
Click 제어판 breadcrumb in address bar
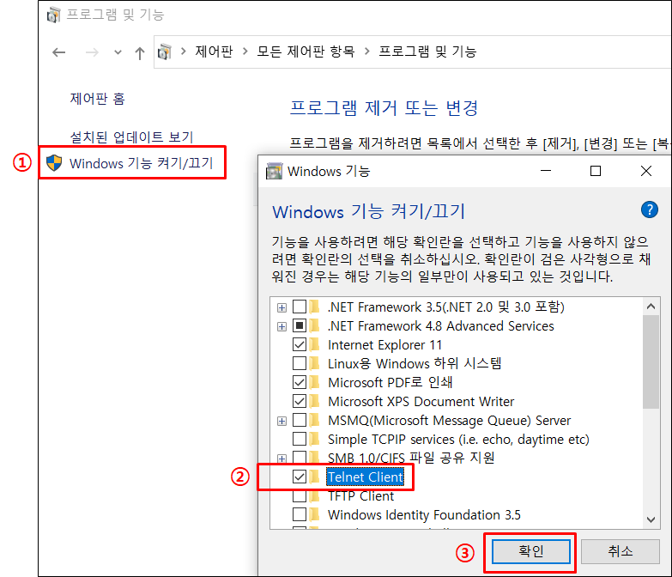[x=214, y=52]
